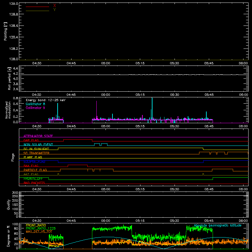This screenshot has height=252, width=252.
Task: Select the green FRONT_RATIO_1225 legend
Action: pos(41,228)
